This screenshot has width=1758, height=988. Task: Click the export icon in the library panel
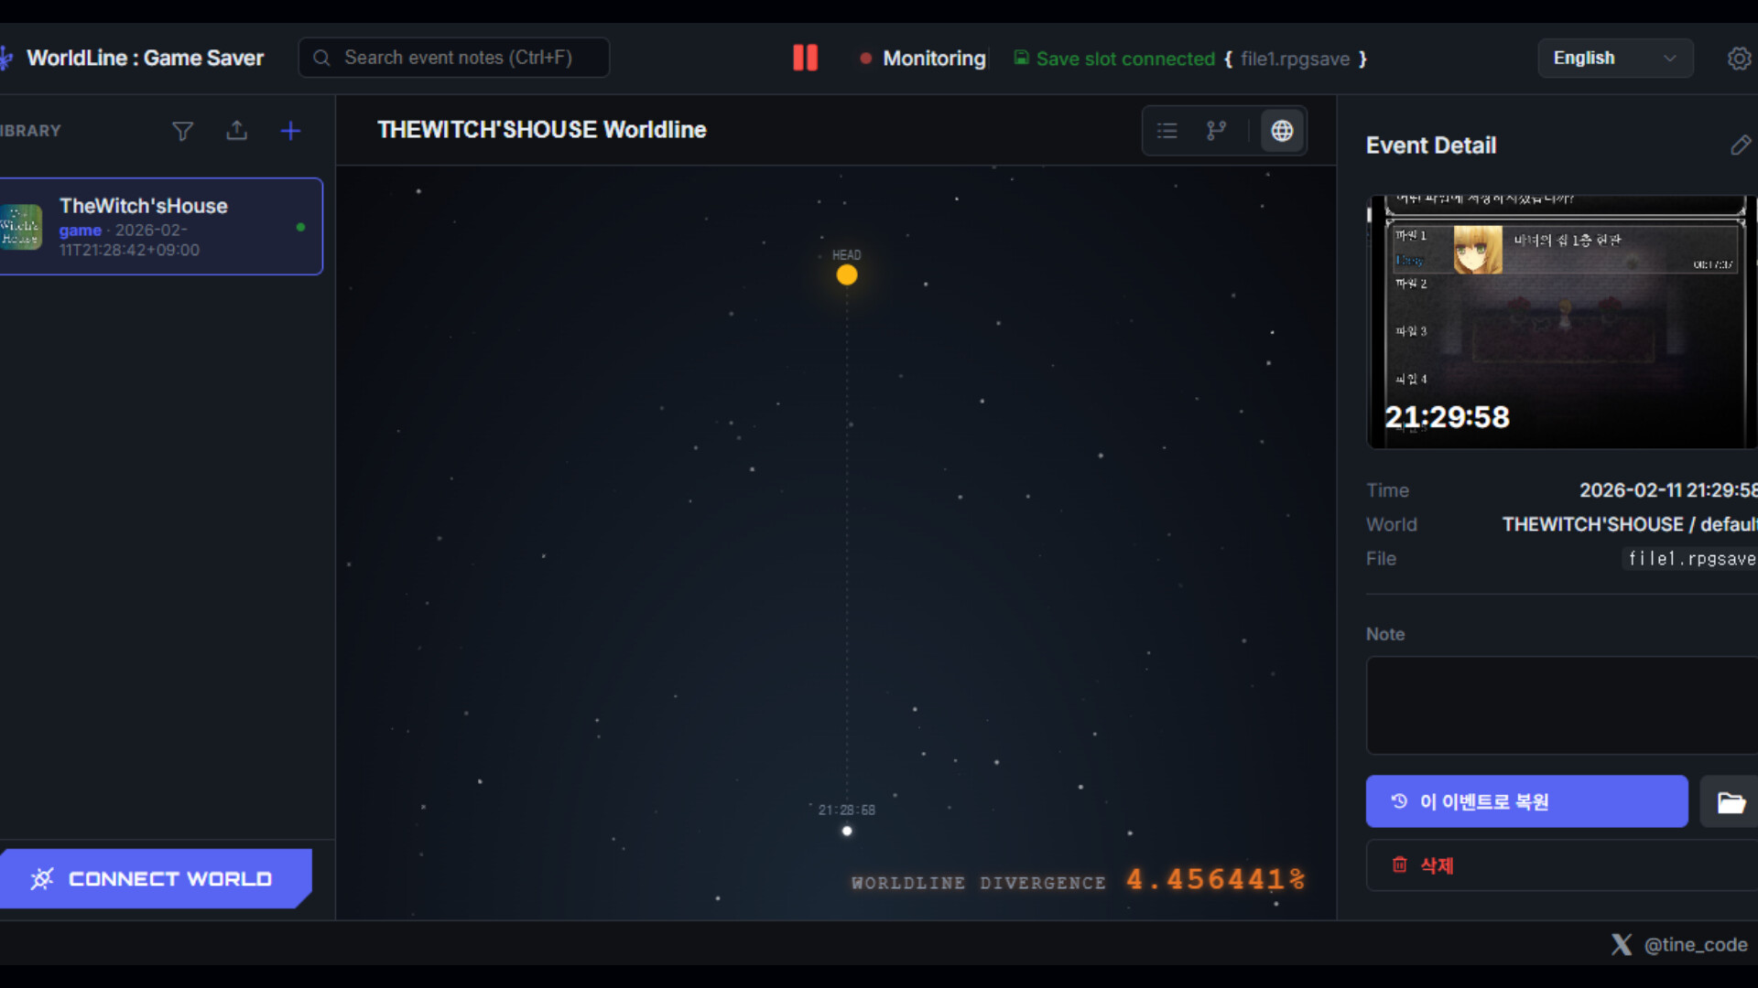click(236, 131)
